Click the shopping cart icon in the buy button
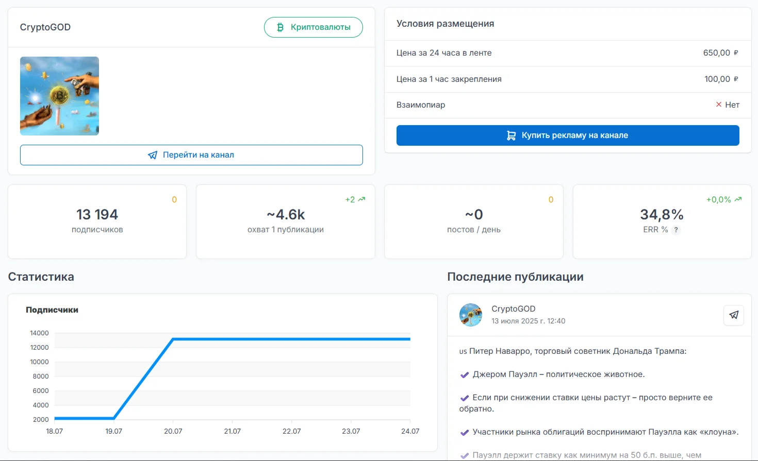The height and width of the screenshot is (461, 758). tap(511, 135)
